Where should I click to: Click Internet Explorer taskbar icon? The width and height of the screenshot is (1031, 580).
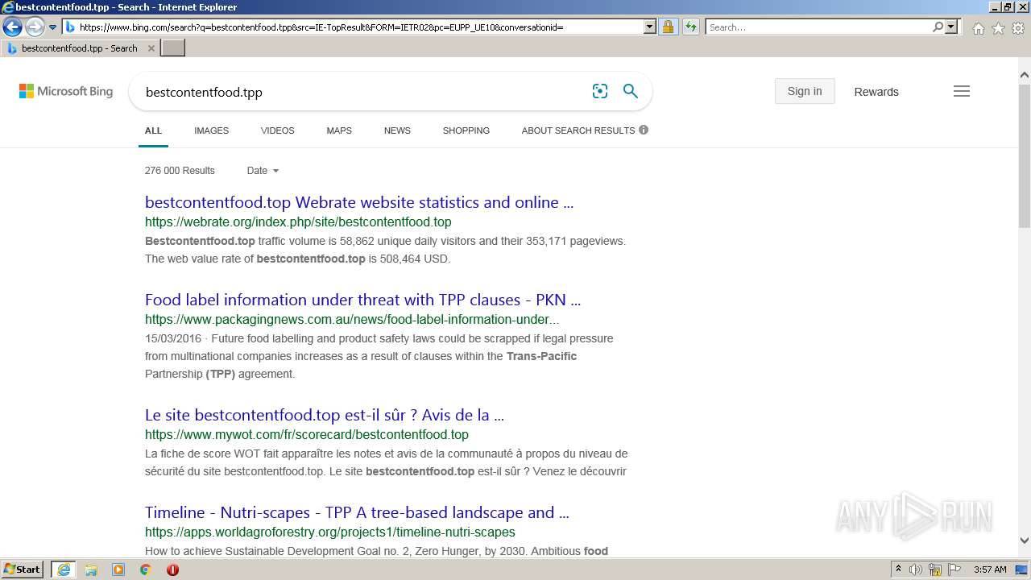[64, 570]
